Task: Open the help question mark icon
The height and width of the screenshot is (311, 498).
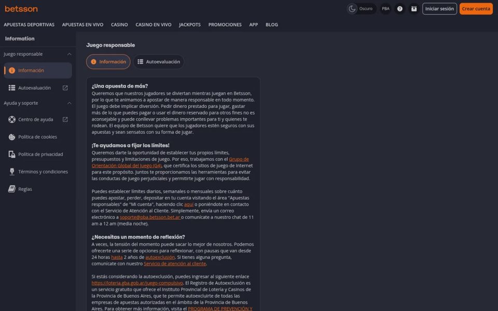Action: (x=400, y=9)
